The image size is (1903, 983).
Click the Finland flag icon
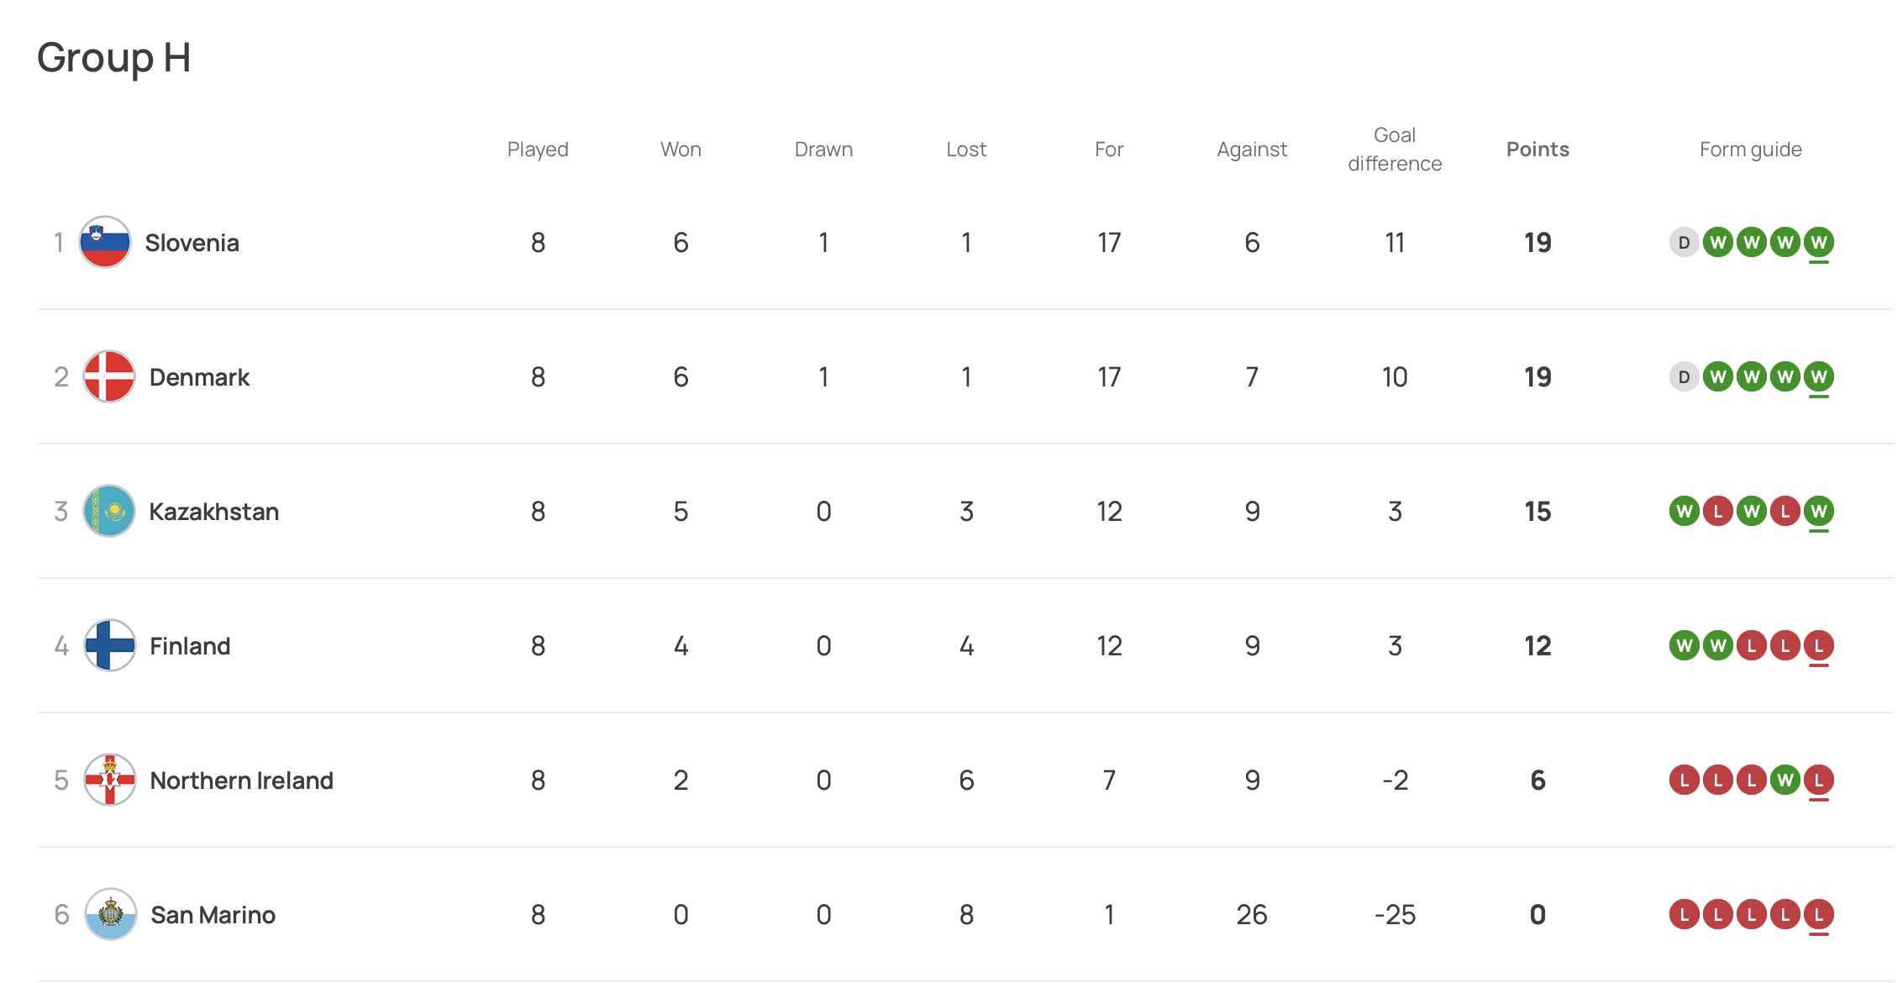[110, 645]
